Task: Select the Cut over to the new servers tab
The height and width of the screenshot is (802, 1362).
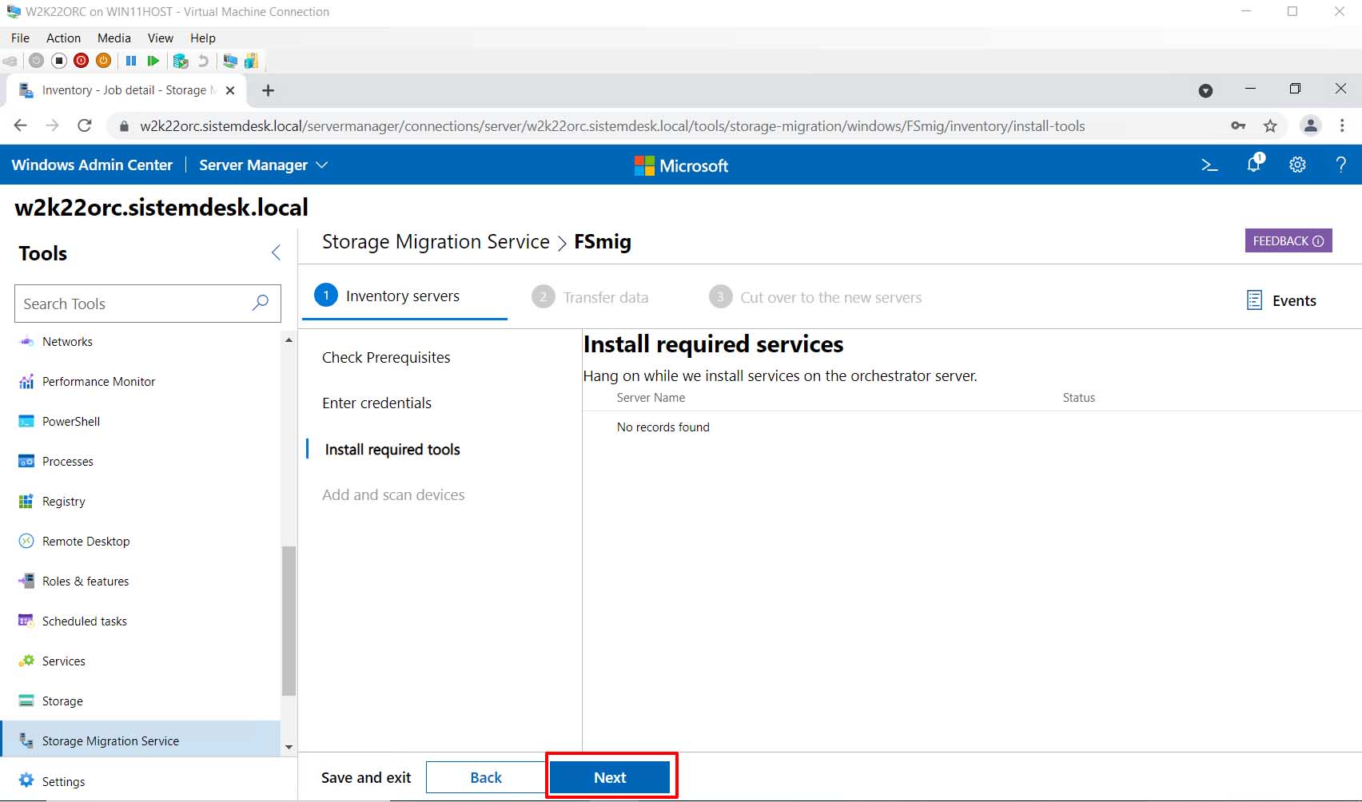Action: click(x=815, y=297)
